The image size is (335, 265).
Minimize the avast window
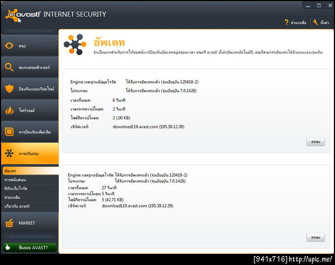(x=308, y=6)
